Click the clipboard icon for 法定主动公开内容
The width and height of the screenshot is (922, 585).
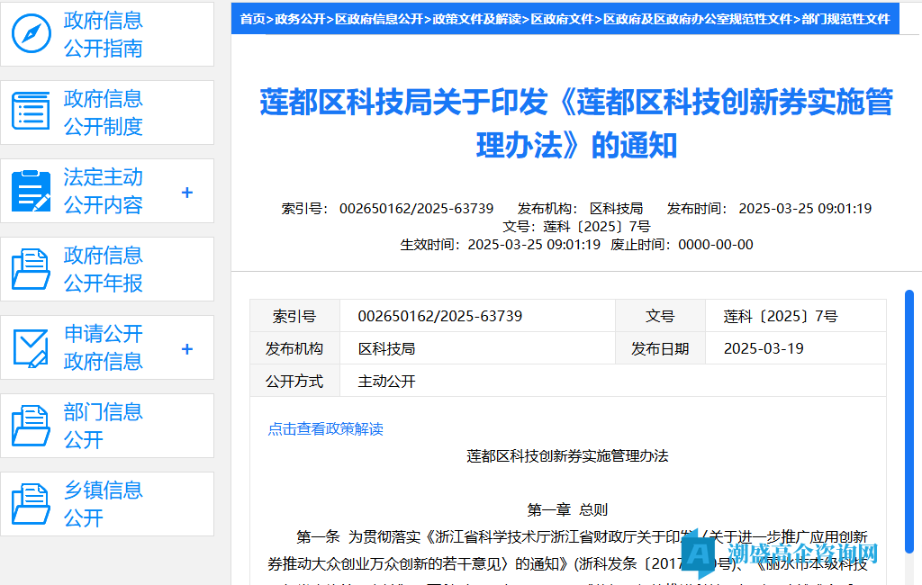coord(31,191)
